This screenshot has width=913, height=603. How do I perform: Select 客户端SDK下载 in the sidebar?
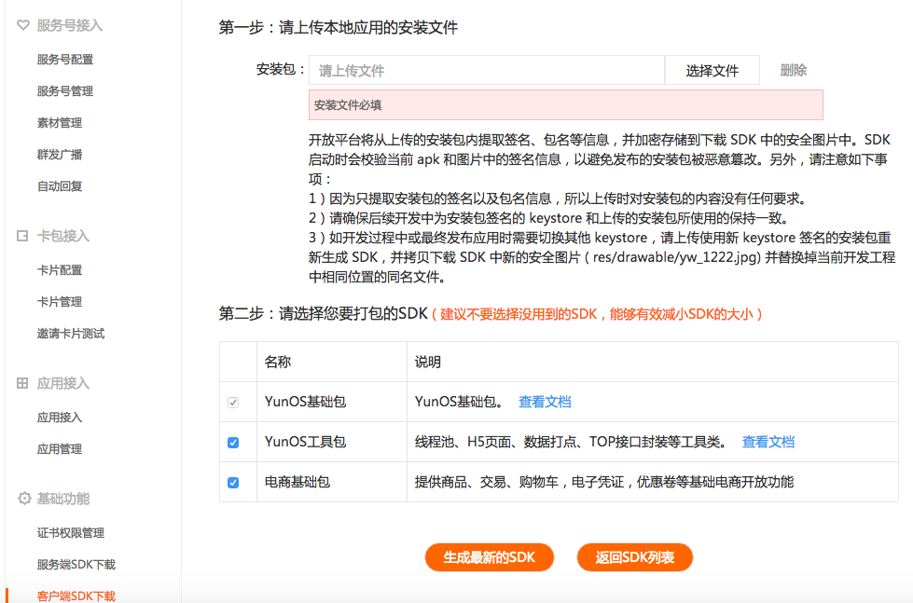tap(76, 596)
